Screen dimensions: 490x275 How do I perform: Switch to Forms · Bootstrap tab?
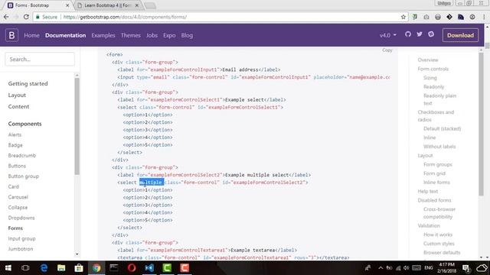pyautogui.click(x=38, y=5)
